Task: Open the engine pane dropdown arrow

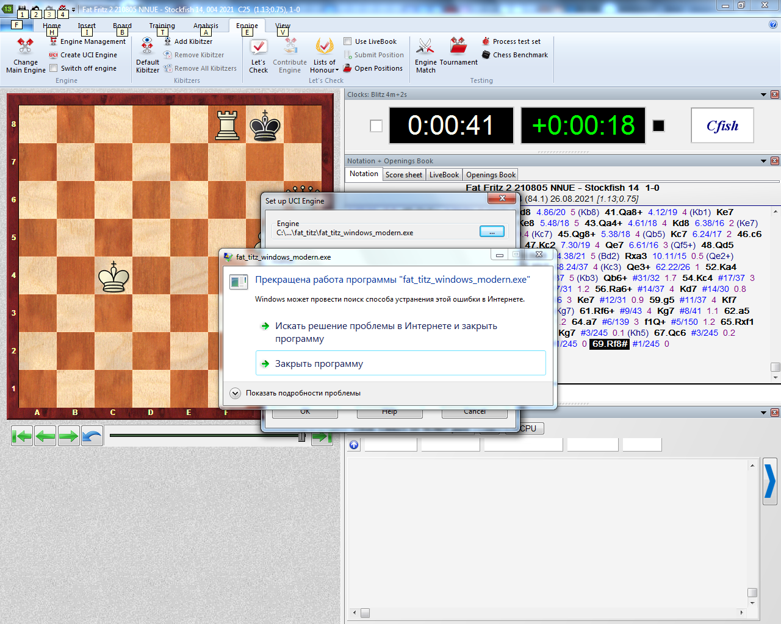Action: pos(763,413)
